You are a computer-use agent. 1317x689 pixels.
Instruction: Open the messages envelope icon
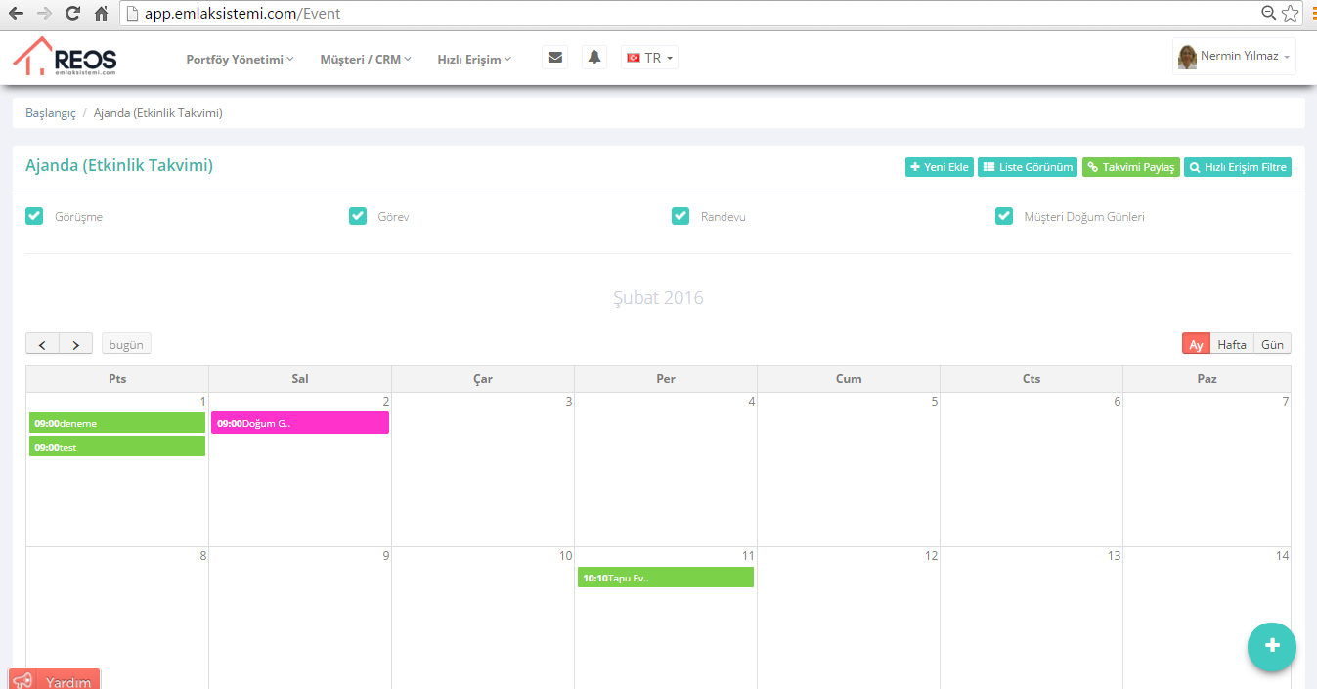pos(555,58)
